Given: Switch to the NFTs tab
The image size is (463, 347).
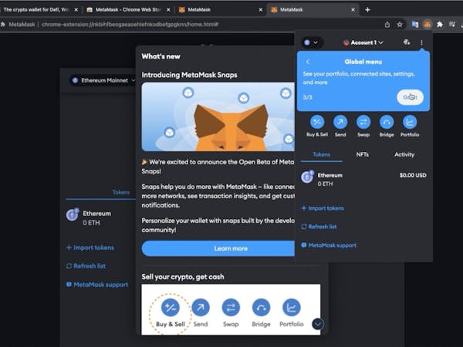Looking at the screenshot, I should pos(363,154).
